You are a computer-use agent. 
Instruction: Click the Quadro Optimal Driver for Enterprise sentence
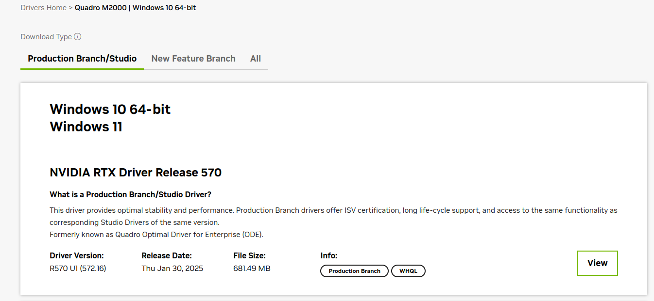[156, 235]
